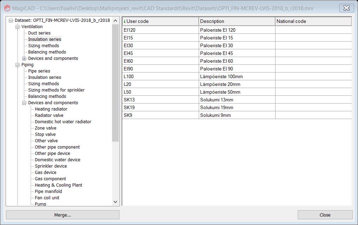Collapse the Piping tree branch

[x=17, y=65]
